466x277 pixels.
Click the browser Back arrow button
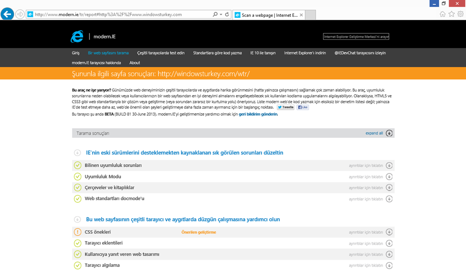click(x=7, y=14)
